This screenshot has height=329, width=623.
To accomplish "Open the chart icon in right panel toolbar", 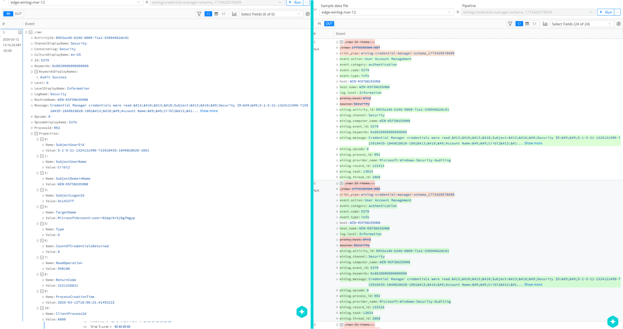I will point(545,24).
